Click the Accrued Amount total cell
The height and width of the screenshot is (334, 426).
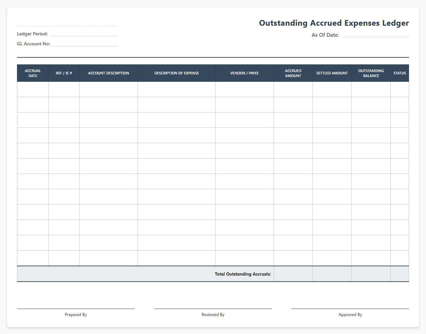pyautogui.click(x=293, y=274)
